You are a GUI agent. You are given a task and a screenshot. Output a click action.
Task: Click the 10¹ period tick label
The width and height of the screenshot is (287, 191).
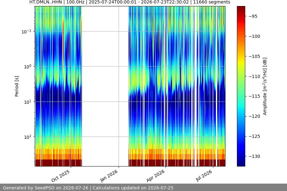click(x=28, y=102)
